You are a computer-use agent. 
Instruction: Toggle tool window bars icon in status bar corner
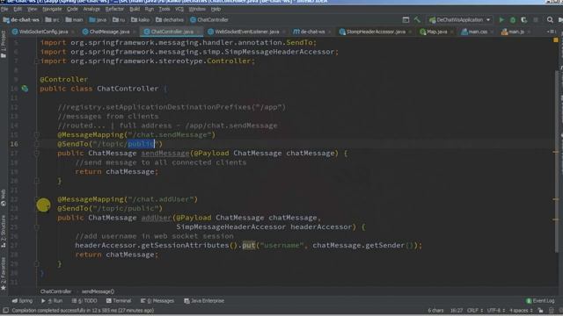5,310
